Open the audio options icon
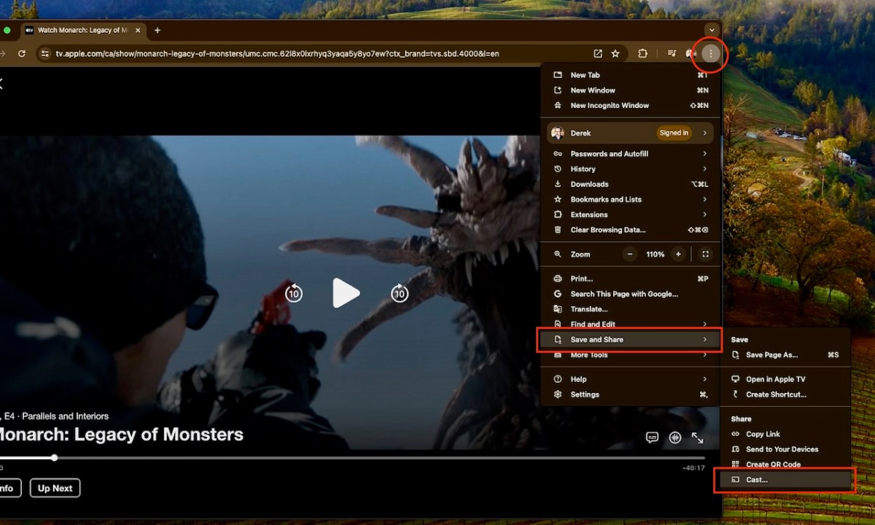 tap(675, 437)
